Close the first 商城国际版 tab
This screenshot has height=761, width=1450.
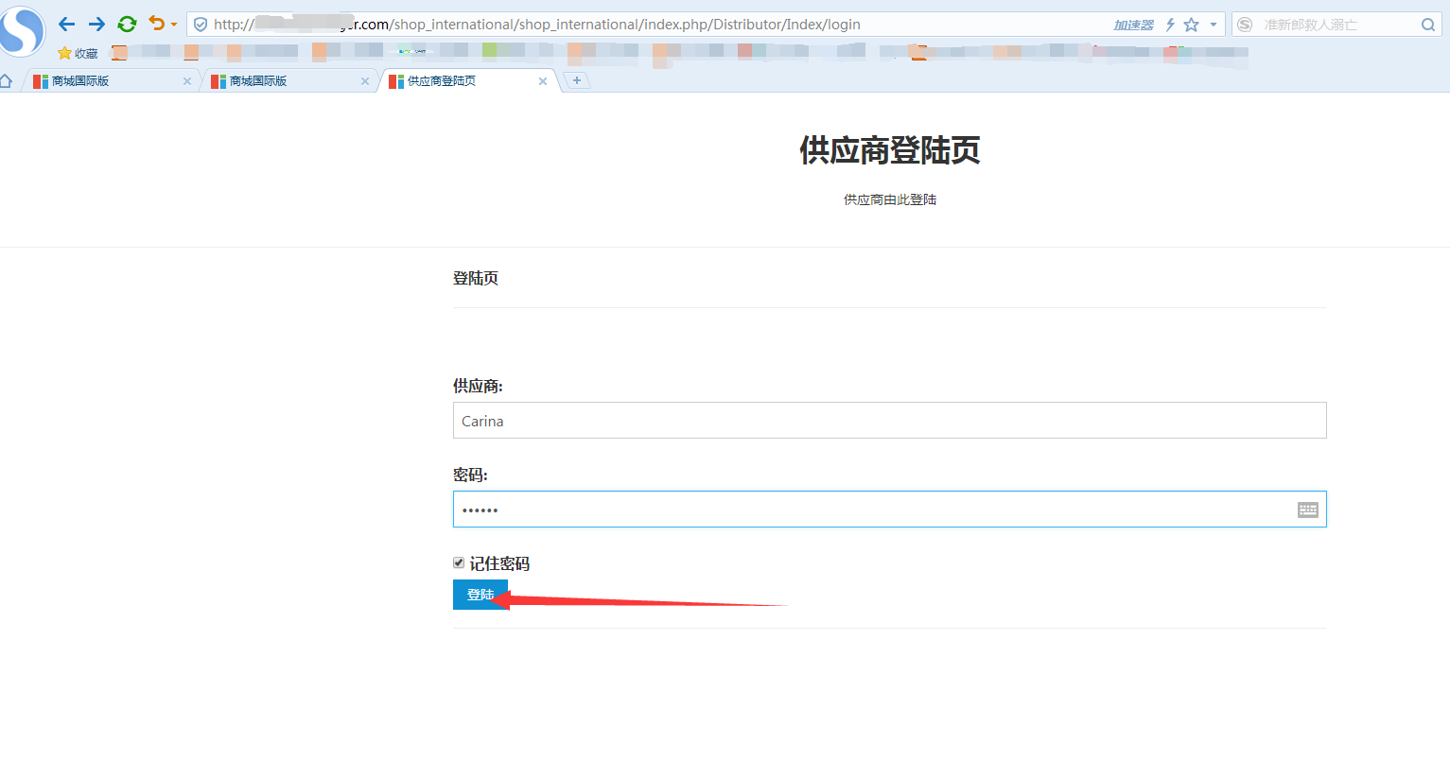pos(186,81)
